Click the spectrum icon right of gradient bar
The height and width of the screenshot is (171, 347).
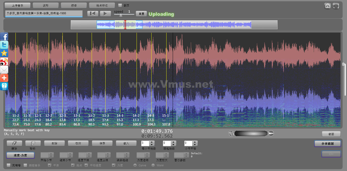[x=271, y=133]
